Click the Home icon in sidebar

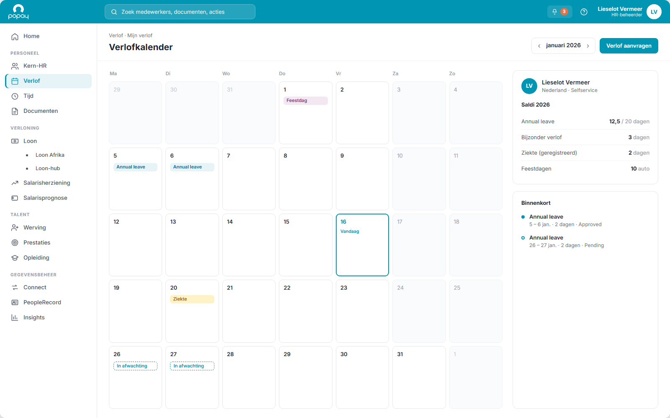(15, 36)
